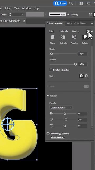Open the Custom Rotation presets dropdown

pos(61,108)
